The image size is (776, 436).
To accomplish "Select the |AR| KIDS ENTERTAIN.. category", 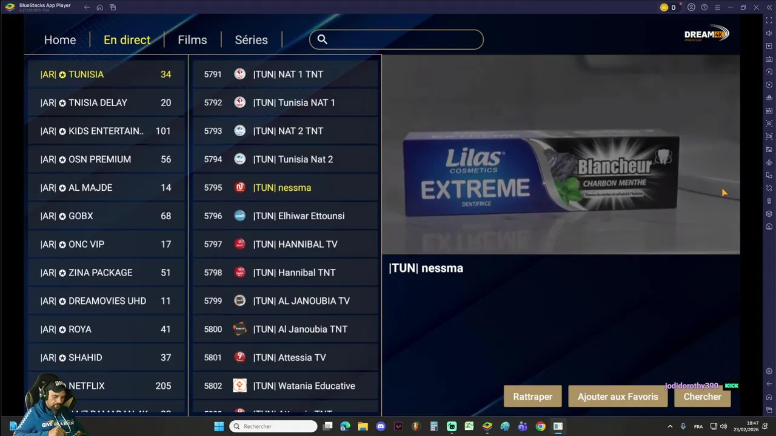I will [106, 131].
